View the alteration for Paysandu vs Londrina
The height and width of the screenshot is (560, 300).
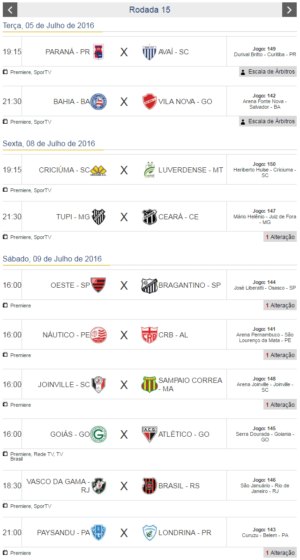coord(280,553)
